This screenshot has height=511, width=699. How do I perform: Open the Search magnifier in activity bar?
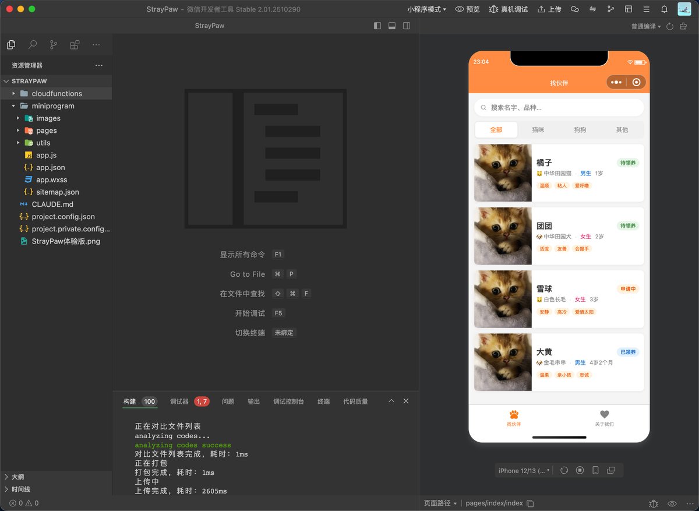(33, 45)
